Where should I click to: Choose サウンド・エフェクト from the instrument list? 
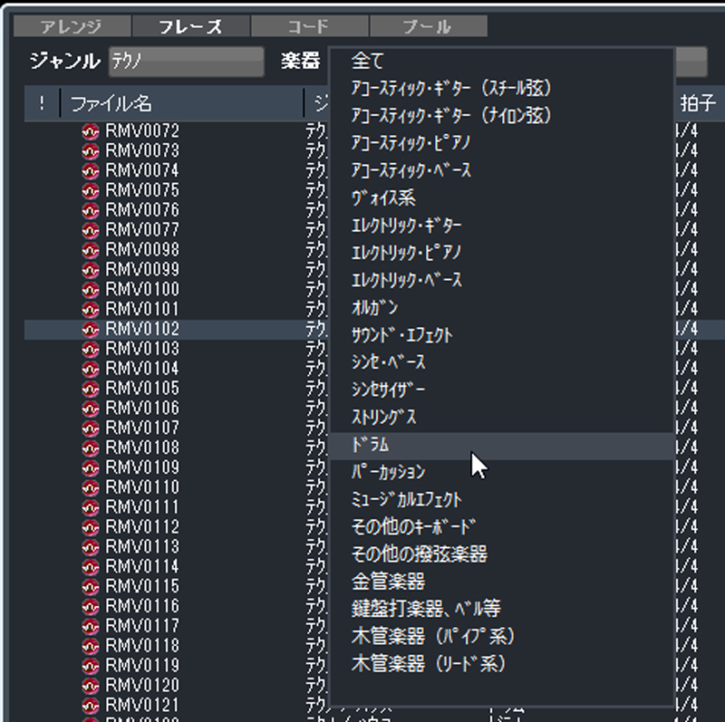click(502, 335)
